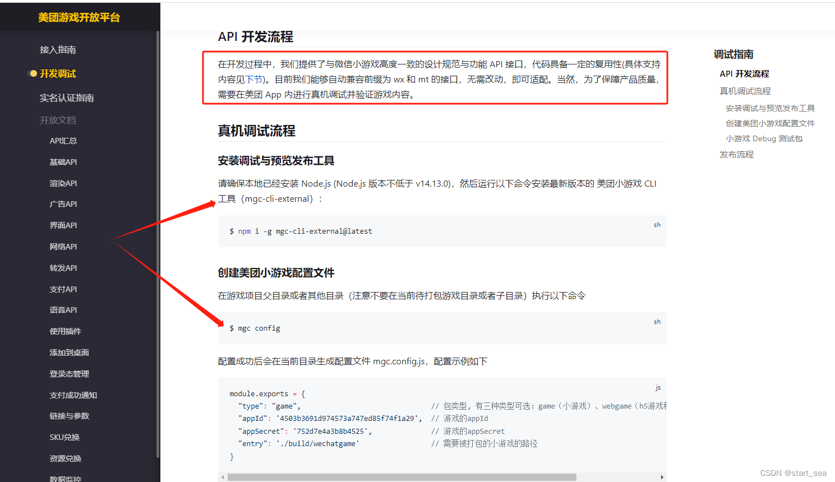Click the API 开发流程 page heading
Image resolution: width=835 pixels, height=482 pixels.
tap(255, 37)
